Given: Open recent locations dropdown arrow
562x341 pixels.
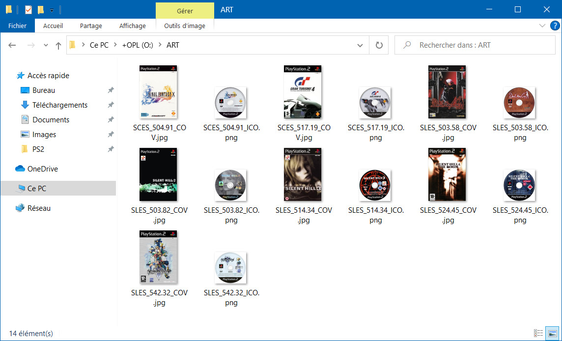Looking at the screenshot, I should point(46,45).
